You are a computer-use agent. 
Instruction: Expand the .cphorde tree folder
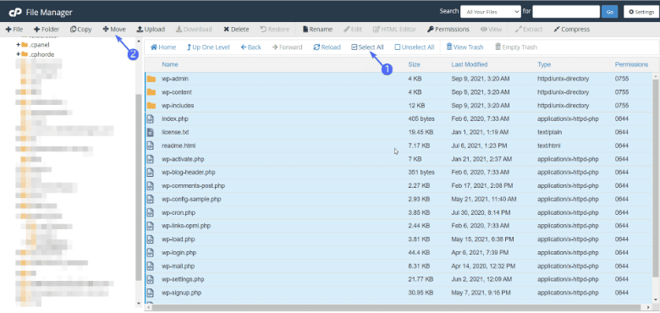coord(18,54)
